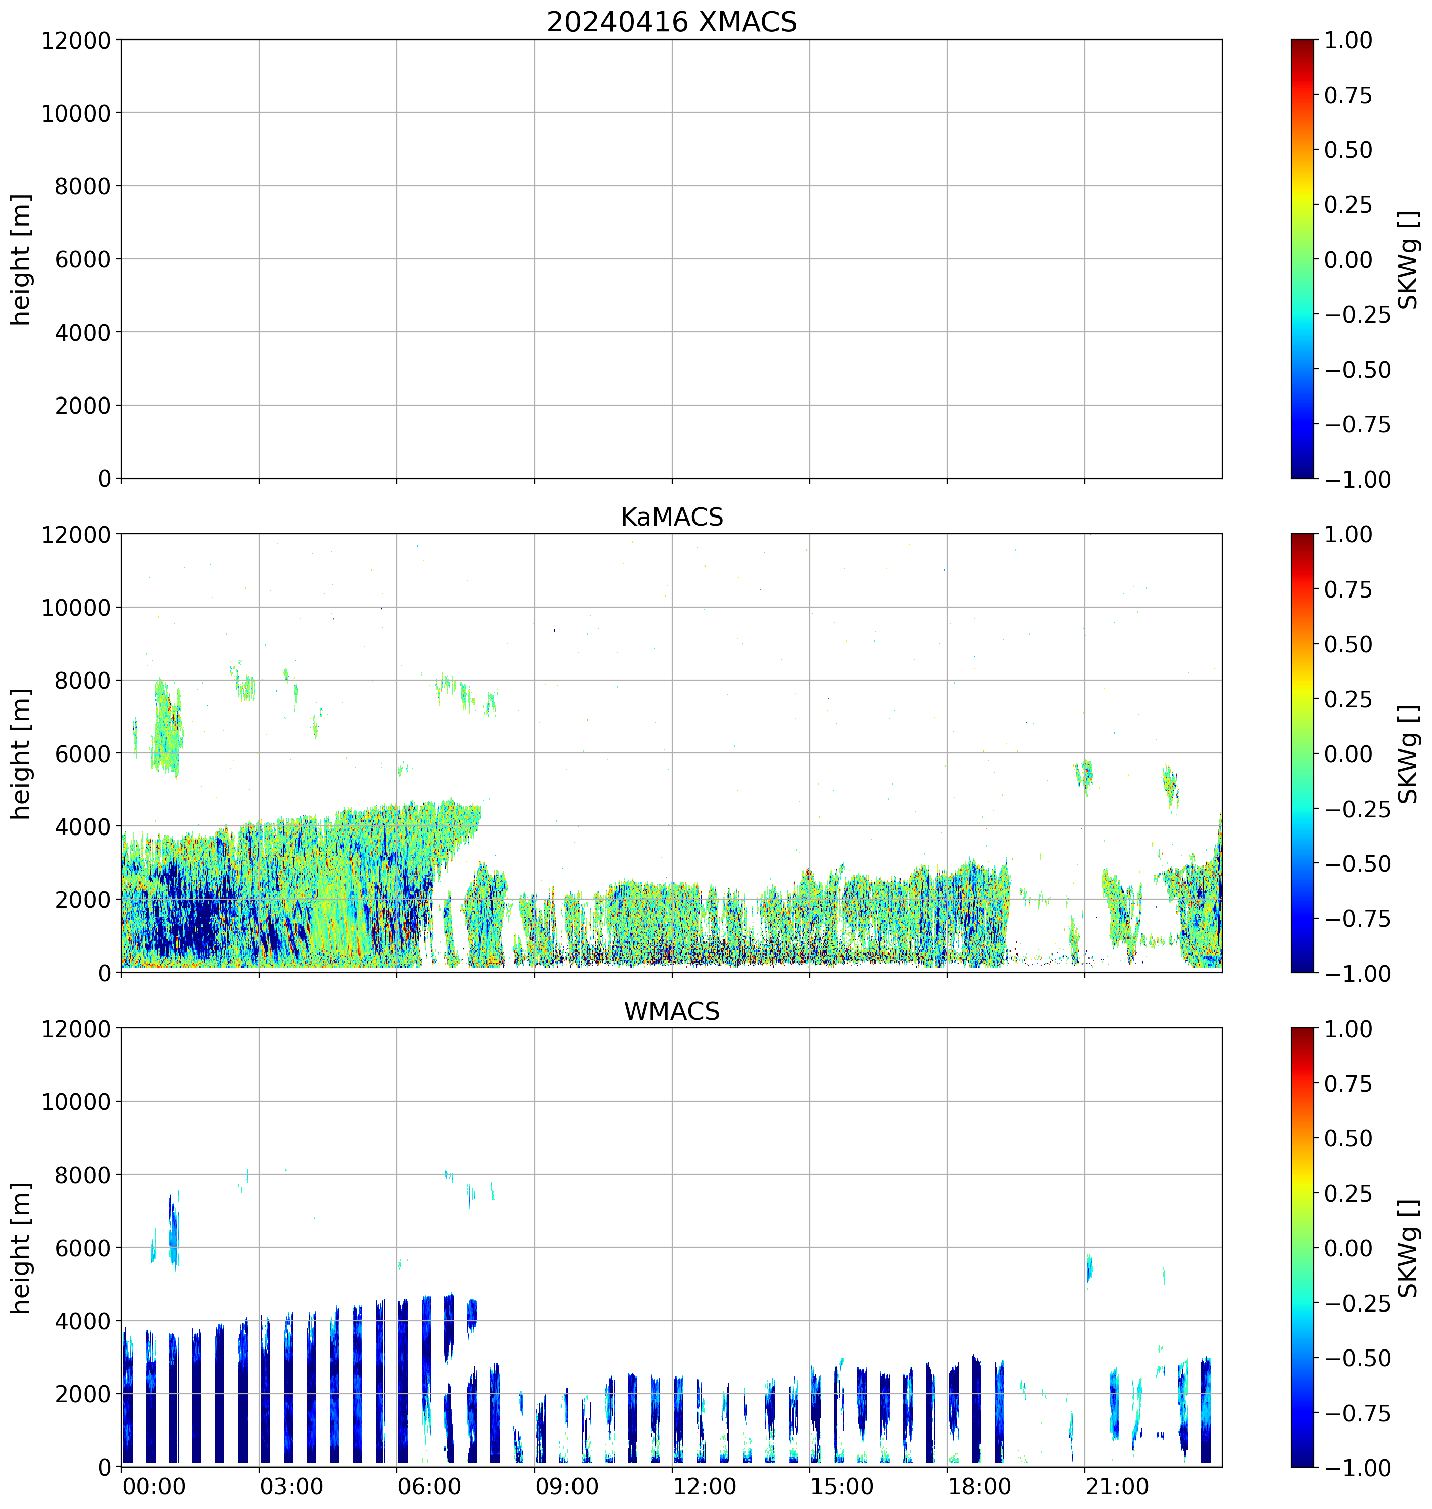
Task: Click the top XMACS colorbar
Action: coord(1302,259)
